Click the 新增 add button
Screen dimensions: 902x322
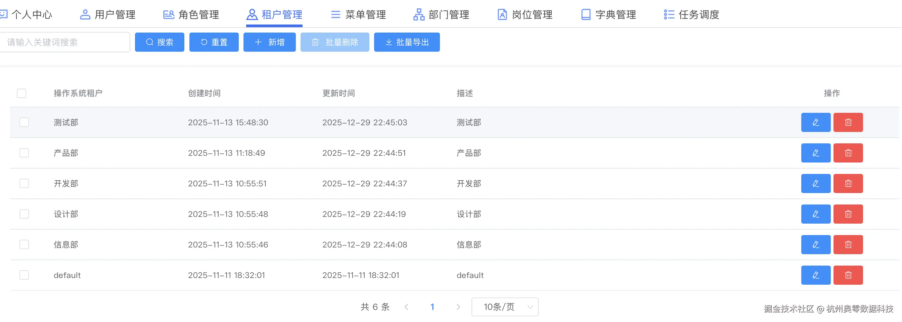270,42
